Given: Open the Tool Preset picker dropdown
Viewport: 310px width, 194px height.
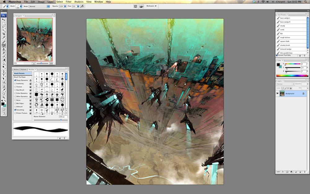Looking at the screenshot, I should pos(7,6).
